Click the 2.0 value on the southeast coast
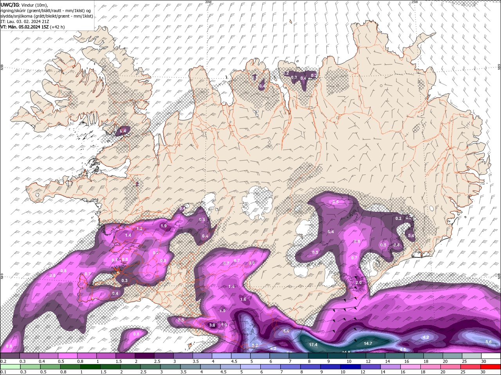Screen dimensions: 501x375 click(x=358, y=282)
